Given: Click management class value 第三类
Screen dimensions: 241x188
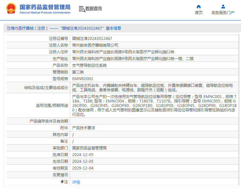Looking at the screenshot, I should [x=78, y=72].
